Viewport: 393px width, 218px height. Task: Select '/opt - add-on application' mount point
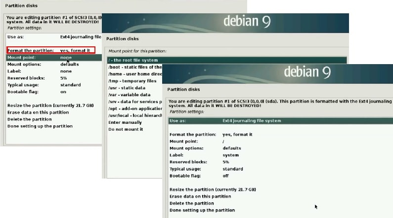coord(135,109)
